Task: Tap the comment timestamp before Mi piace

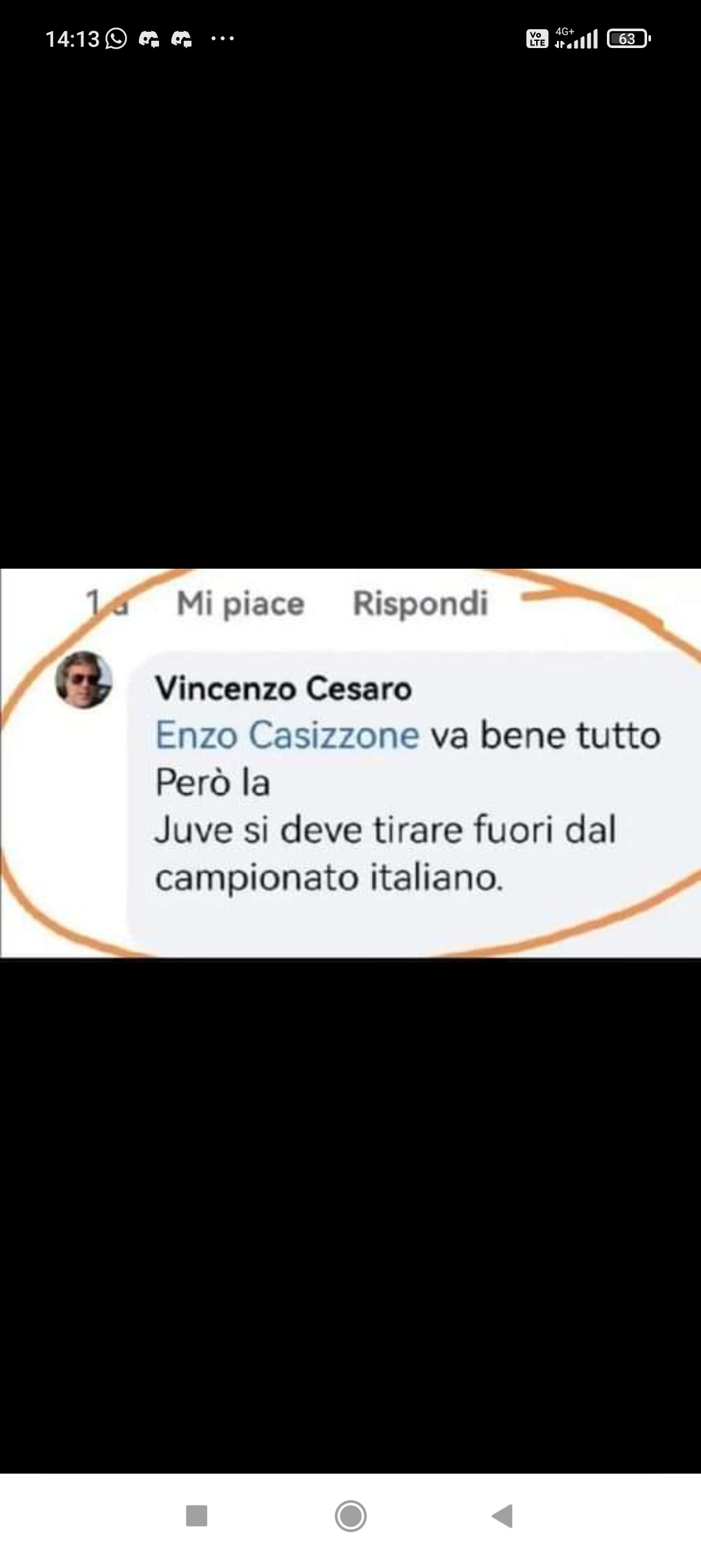Action: coord(107,602)
